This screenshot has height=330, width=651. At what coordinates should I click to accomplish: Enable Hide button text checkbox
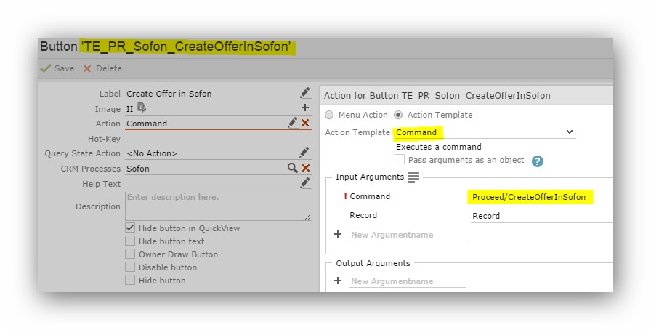130,241
